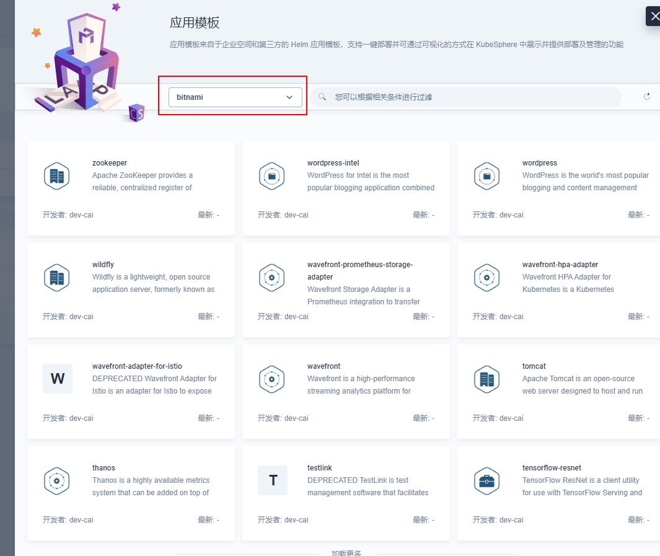Image resolution: width=660 pixels, height=556 pixels.
Task: Click the wordpress-intel app icon
Action: [x=272, y=176]
